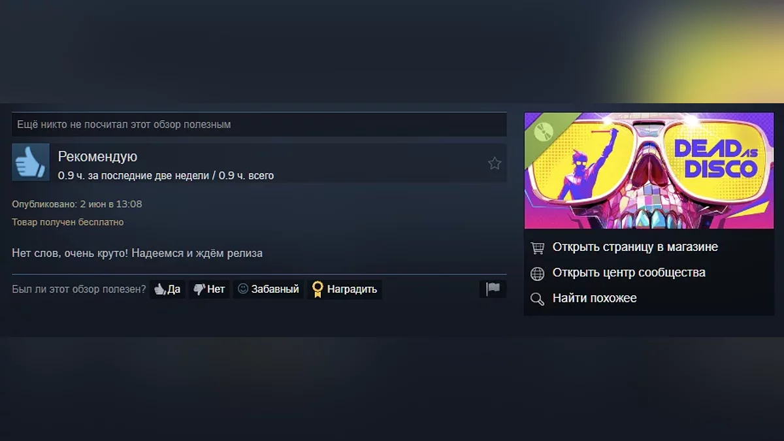784x441 pixels.
Task: Click the globe community hub icon
Action: pyautogui.click(x=537, y=273)
